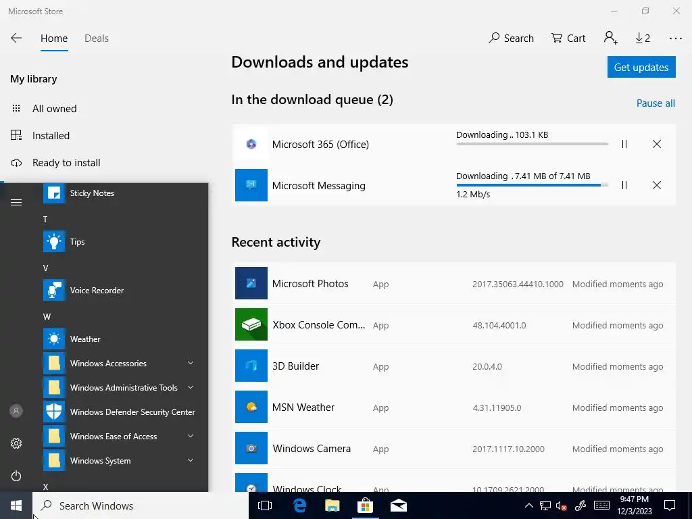Click in the Search Windows box

[141, 505]
